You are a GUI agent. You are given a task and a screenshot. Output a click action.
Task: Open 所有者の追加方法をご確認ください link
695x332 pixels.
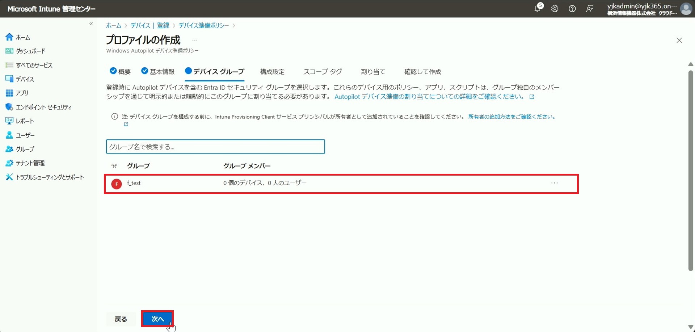[x=512, y=117]
